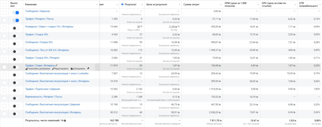Turn off Сообщения | Широкая campaign toggle
The image size is (322, 127).
16,13
